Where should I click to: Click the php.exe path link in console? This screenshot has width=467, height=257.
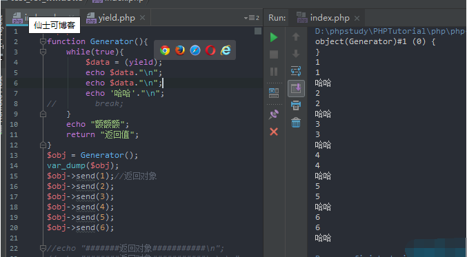390,31
